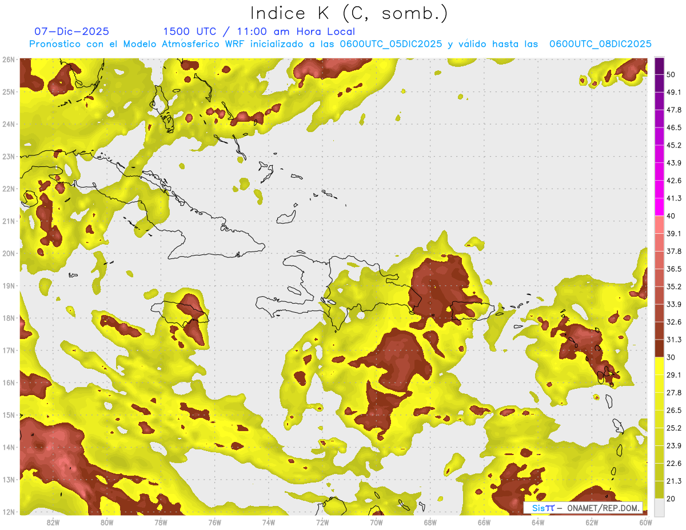Click the colorbar value '32.6'
This screenshot has width=686, height=530.
tap(673, 322)
